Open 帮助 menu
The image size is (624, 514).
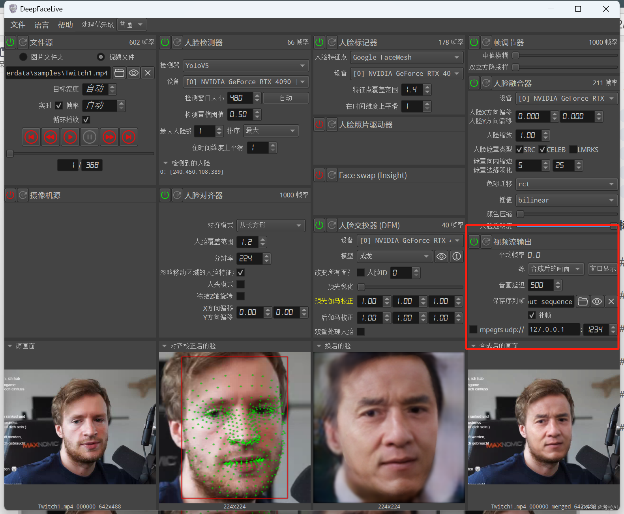click(65, 25)
